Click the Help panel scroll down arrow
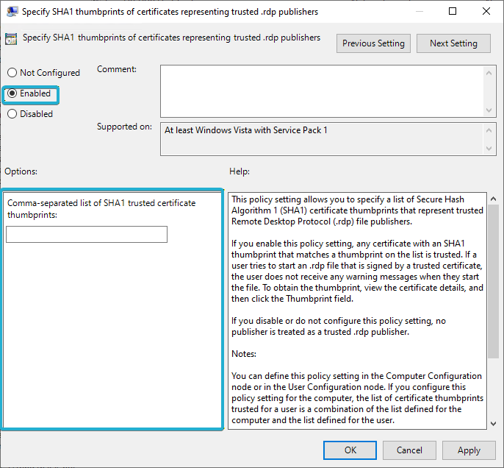Viewport: 504px width, 468px height. point(493,422)
